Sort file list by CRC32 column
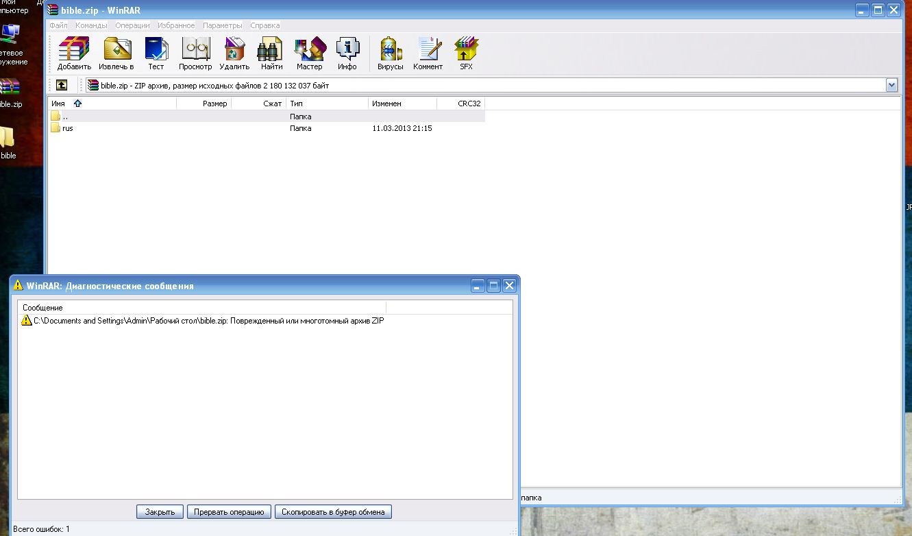The image size is (912, 536). click(461, 103)
